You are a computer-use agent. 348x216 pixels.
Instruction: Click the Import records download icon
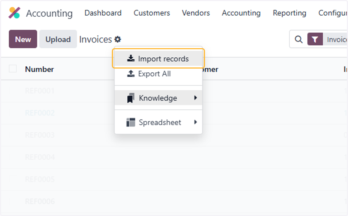[131, 59]
